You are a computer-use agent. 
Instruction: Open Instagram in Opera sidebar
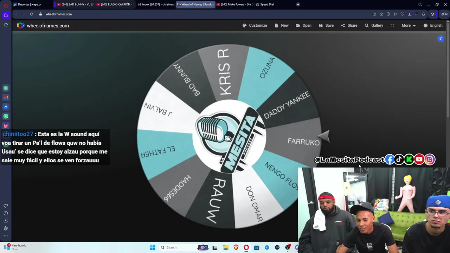[6, 125]
